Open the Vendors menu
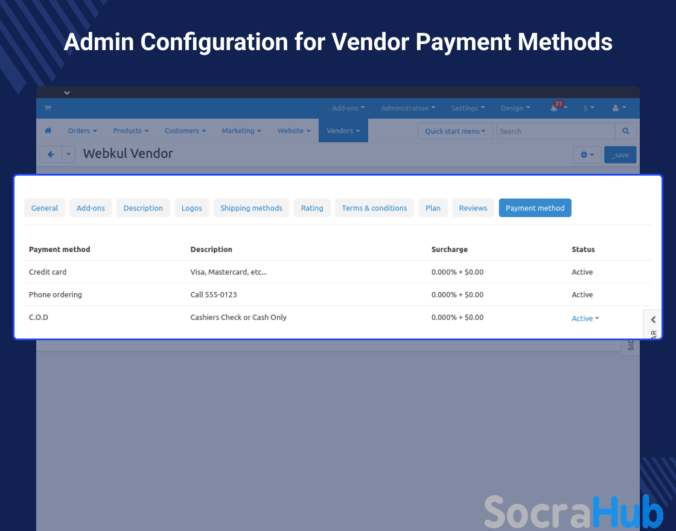 tap(343, 131)
